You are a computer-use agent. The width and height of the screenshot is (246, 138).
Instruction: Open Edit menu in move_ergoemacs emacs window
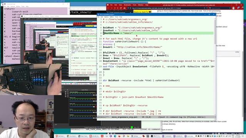tap(101, 17)
